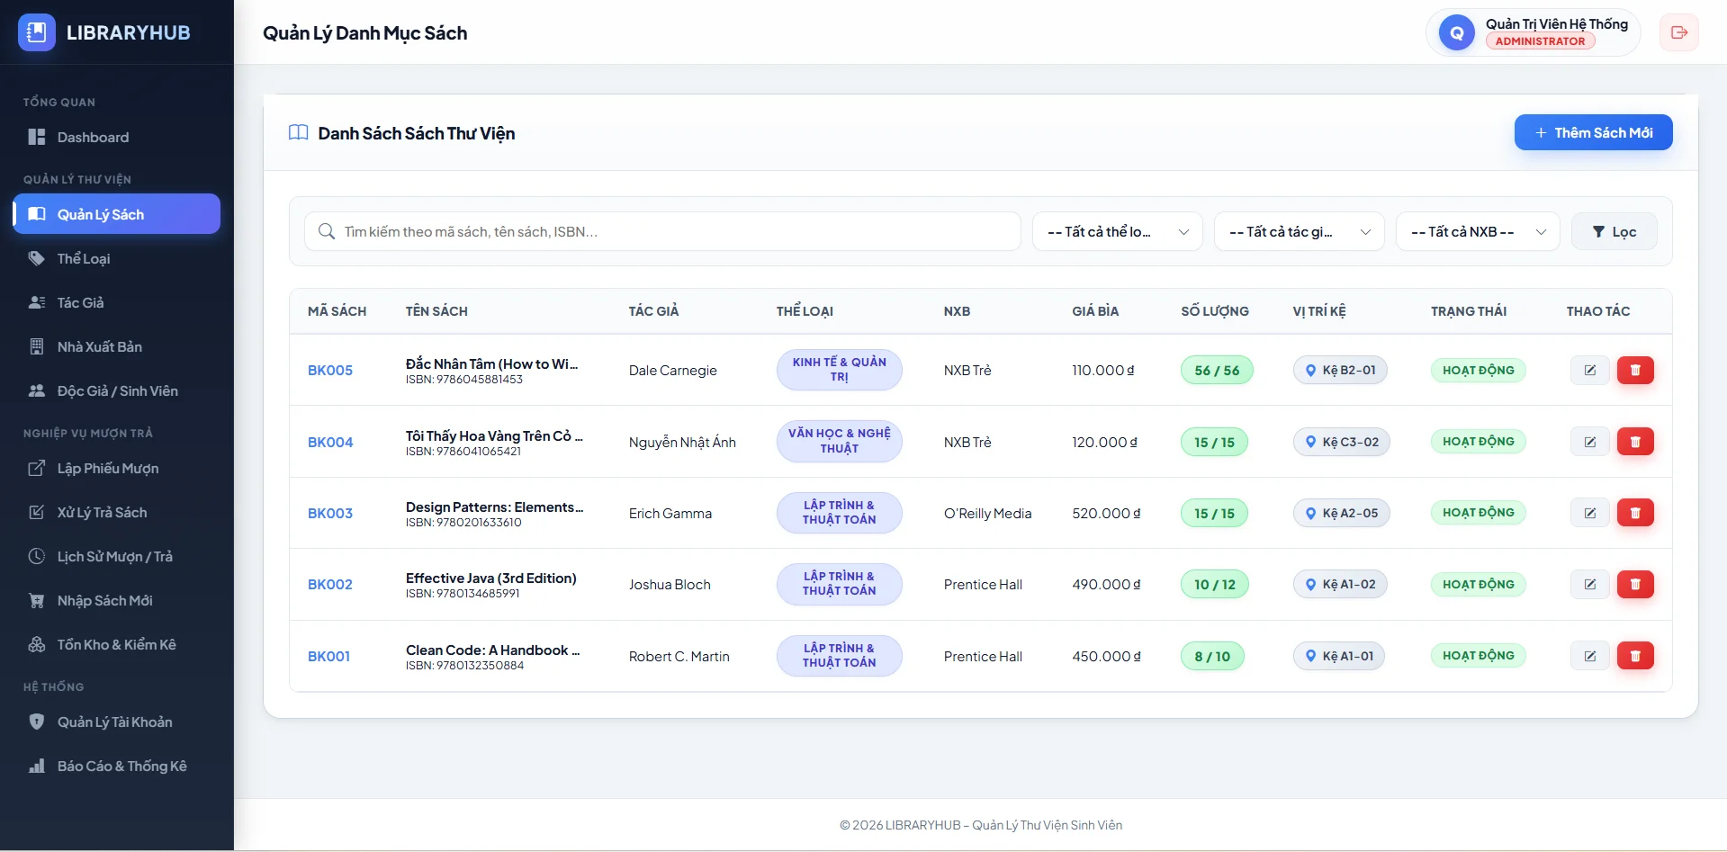The image size is (1727, 852).
Task: Click publisher O'Reilly Media cell
Action: (x=988, y=513)
